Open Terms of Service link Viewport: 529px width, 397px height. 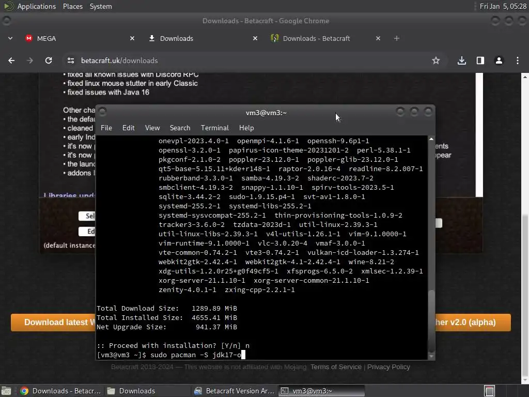[x=336, y=367]
